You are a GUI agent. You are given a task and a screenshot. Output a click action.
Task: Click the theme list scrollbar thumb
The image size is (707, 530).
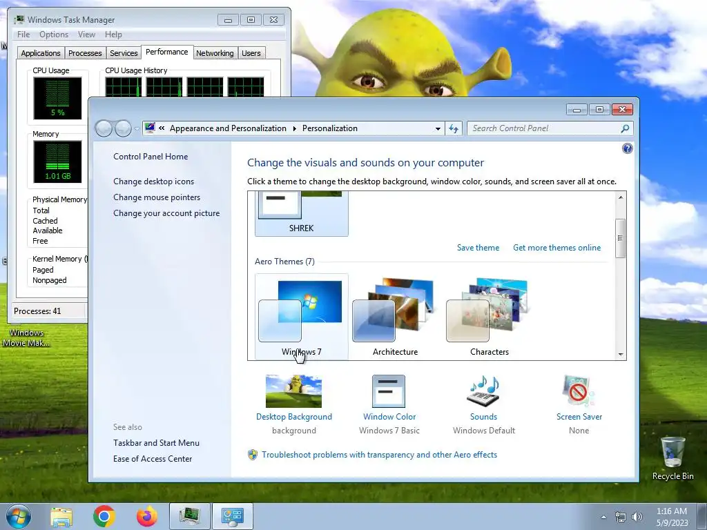point(621,238)
